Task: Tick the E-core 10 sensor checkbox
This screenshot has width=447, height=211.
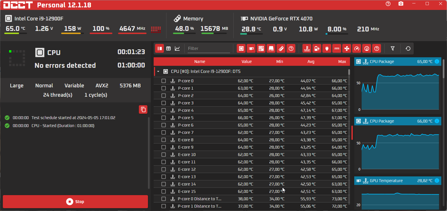Action: coord(164,155)
